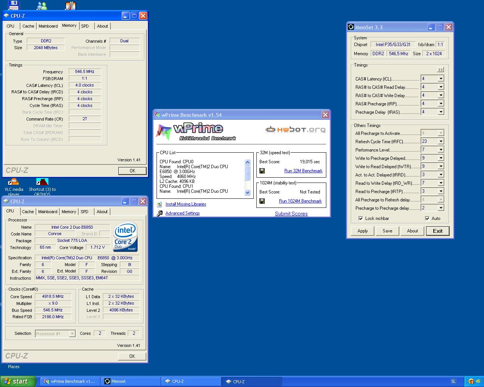Open the Advanced Settings link
The height and width of the screenshot is (387, 484).
click(x=183, y=213)
